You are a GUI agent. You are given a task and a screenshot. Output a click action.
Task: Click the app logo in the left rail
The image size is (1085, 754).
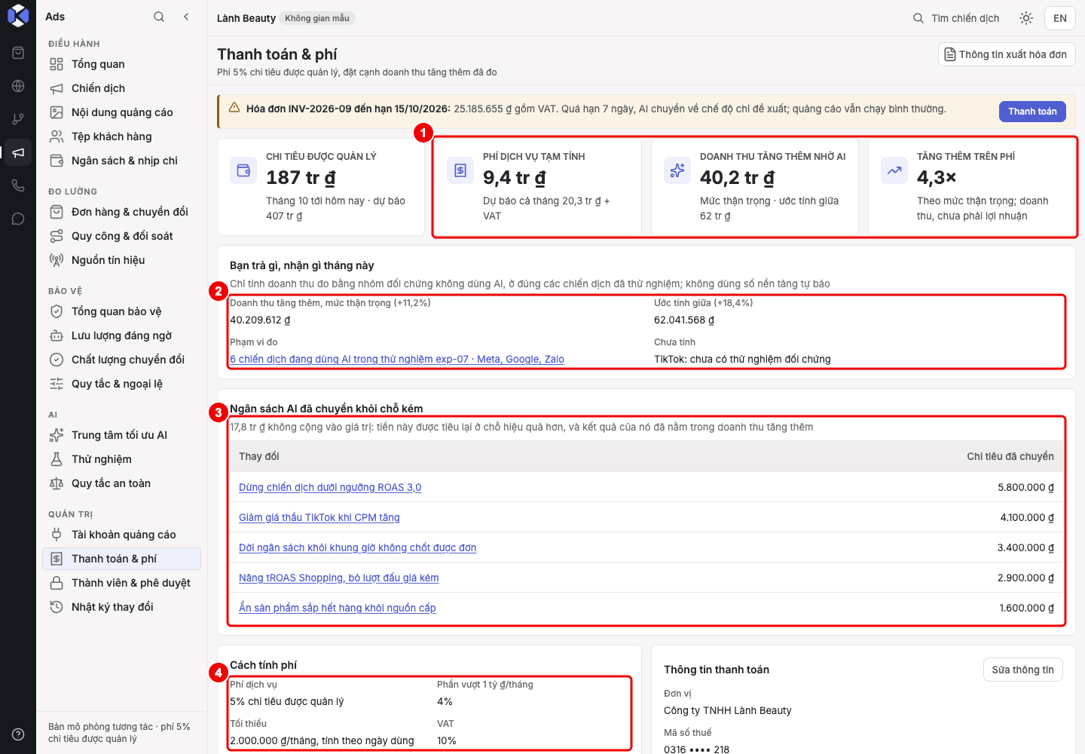18,16
